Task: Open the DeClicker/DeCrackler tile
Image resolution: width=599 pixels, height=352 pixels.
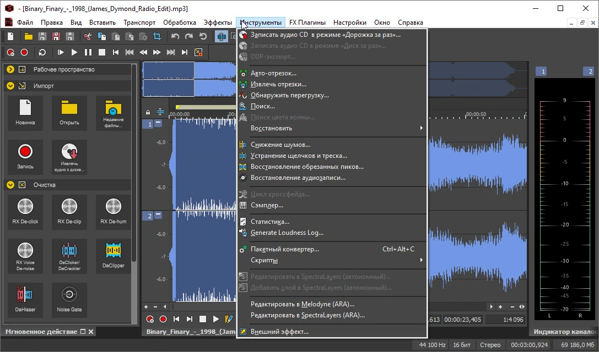Action: click(x=69, y=256)
